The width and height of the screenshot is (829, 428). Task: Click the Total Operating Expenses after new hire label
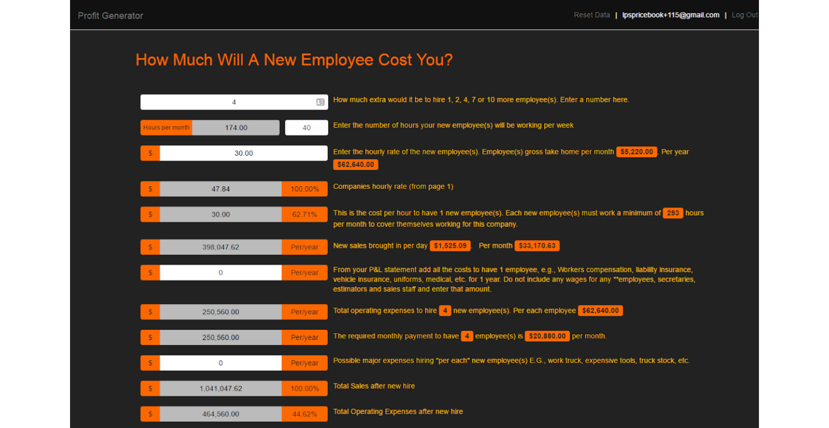coord(398,412)
